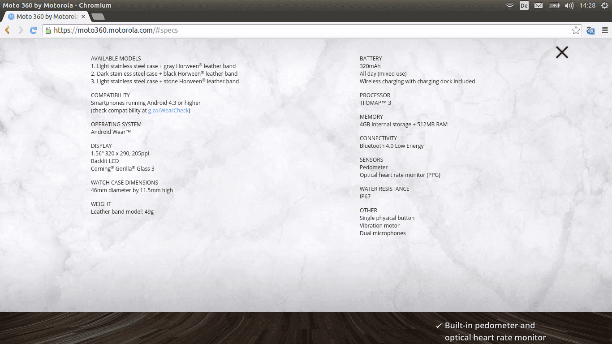This screenshot has width=612, height=344.
Task: Click the Motorola favicon on the tab
Action: point(11,17)
